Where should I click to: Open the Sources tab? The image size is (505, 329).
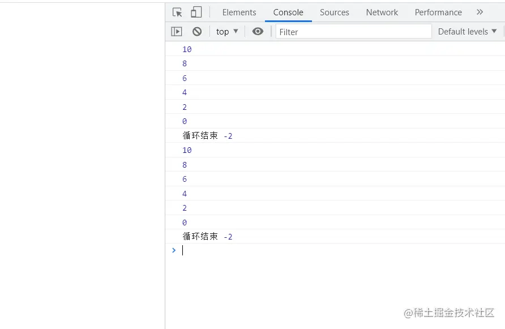pyautogui.click(x=334, y=12)
